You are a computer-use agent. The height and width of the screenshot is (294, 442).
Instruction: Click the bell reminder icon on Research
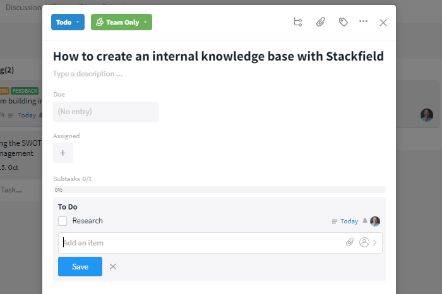tap(365, 221)
